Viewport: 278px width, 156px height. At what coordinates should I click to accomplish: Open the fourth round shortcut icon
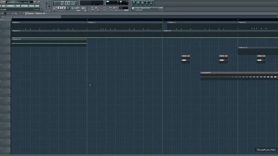coord(147,2)
